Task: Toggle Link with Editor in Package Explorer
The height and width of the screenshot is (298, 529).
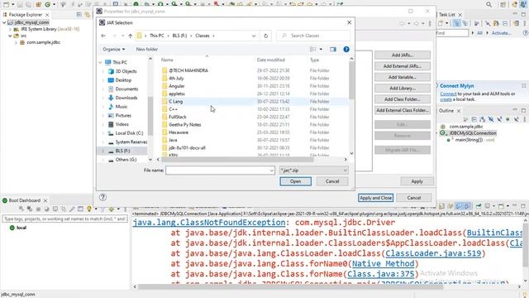Action: 88,15
